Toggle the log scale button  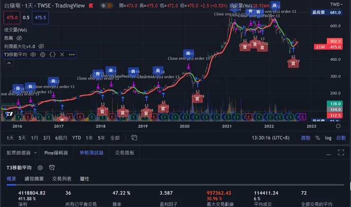[x=328, y=138]
